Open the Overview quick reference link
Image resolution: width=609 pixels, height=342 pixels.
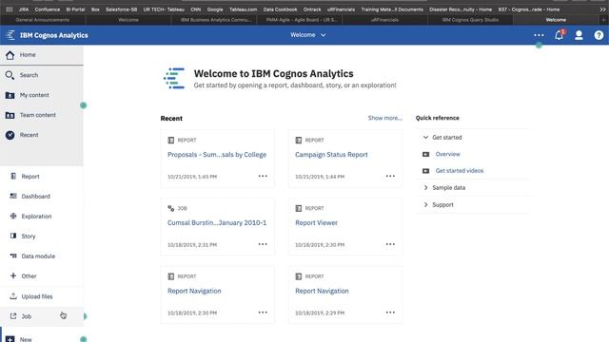click(448, 154)
